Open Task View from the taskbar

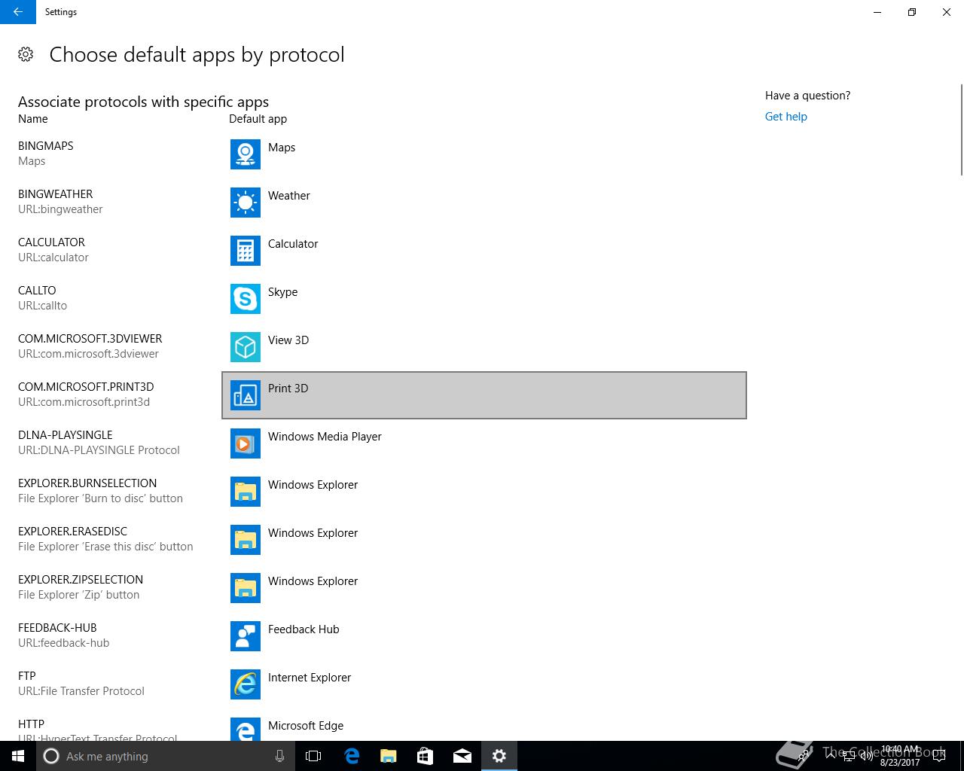(x=313, y=756)
